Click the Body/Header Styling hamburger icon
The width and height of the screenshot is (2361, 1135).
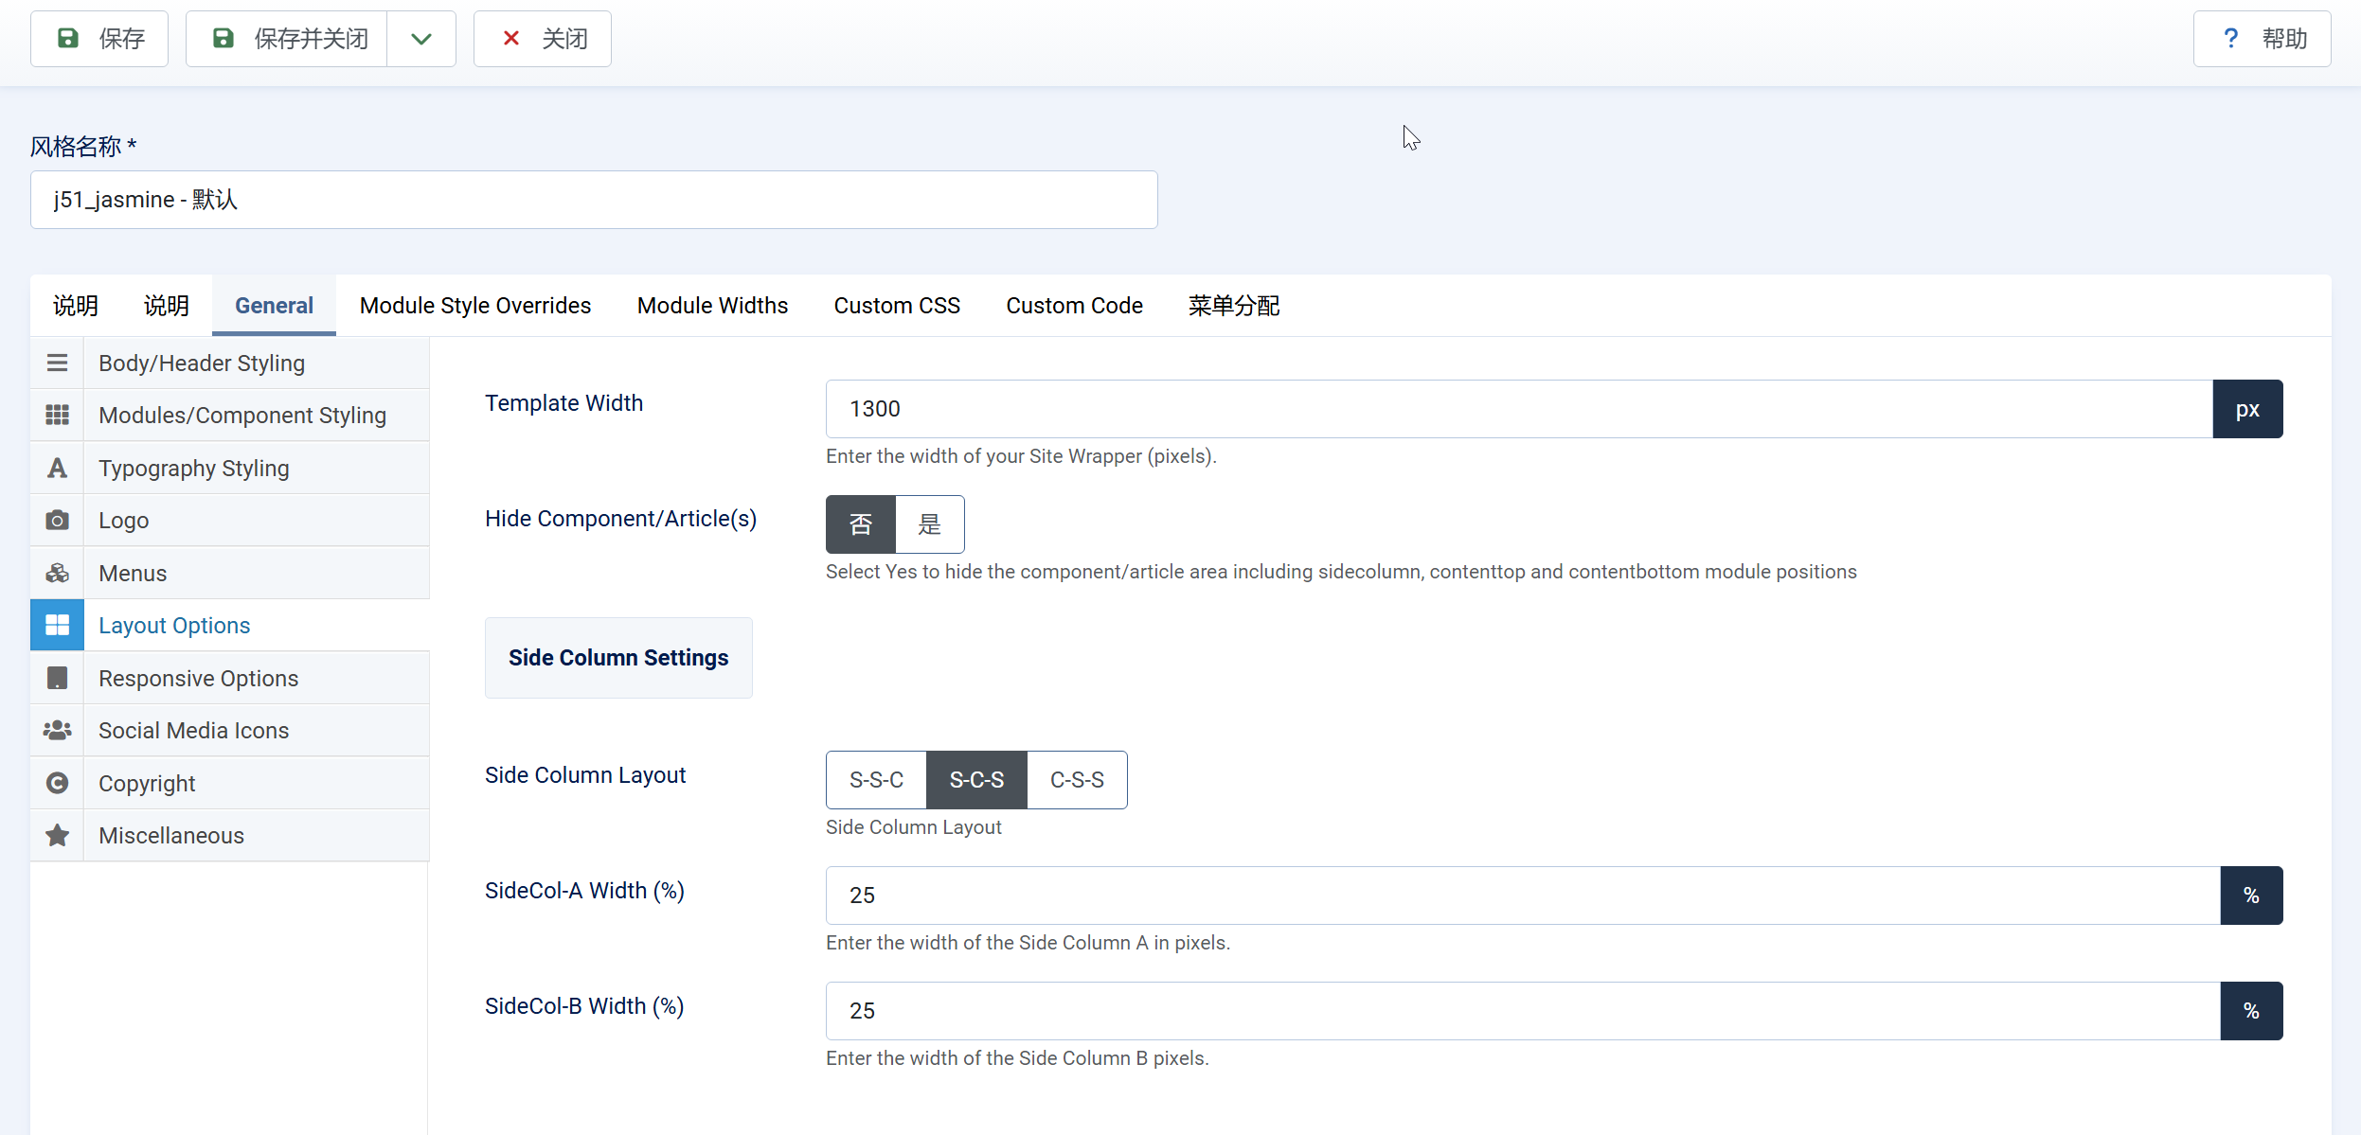tap(57, 363)
